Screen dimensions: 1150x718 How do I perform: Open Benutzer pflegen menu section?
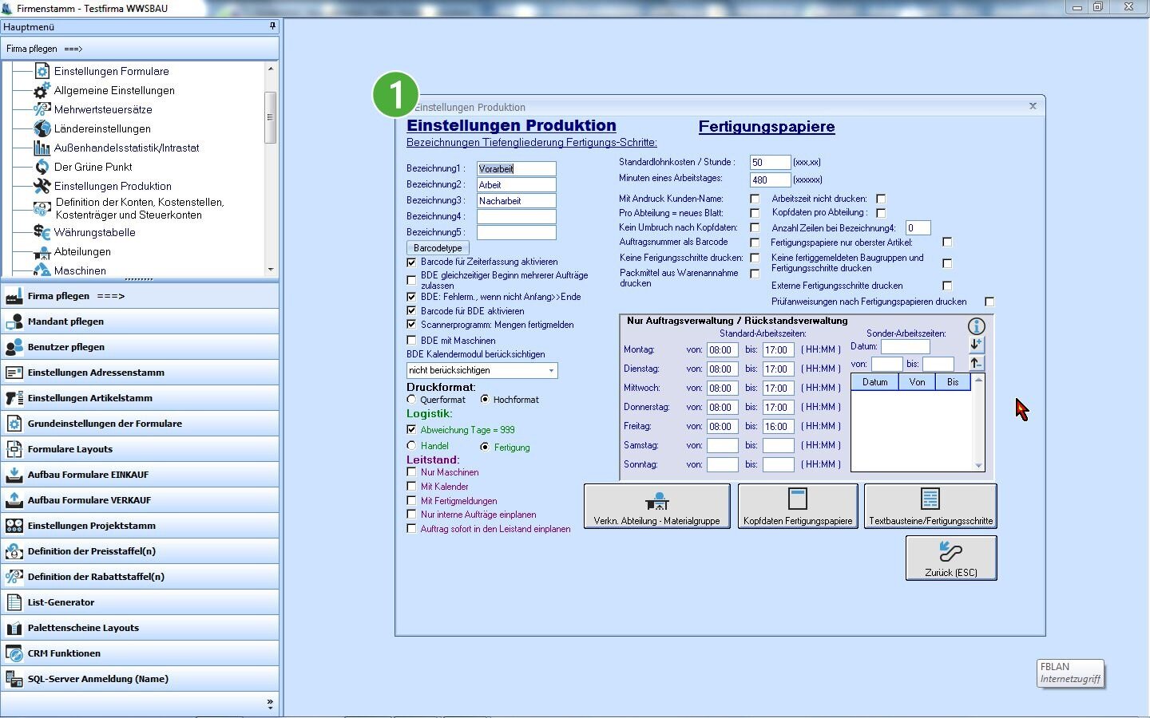tap(140, 347)
